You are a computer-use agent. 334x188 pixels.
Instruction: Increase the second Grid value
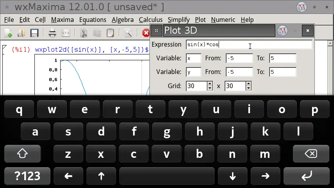tap(249, 84)
